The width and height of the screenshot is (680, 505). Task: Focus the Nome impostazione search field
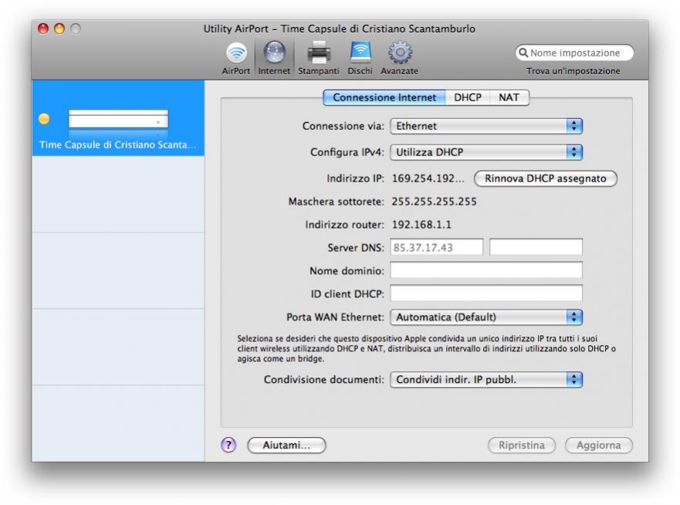[574, 53]
